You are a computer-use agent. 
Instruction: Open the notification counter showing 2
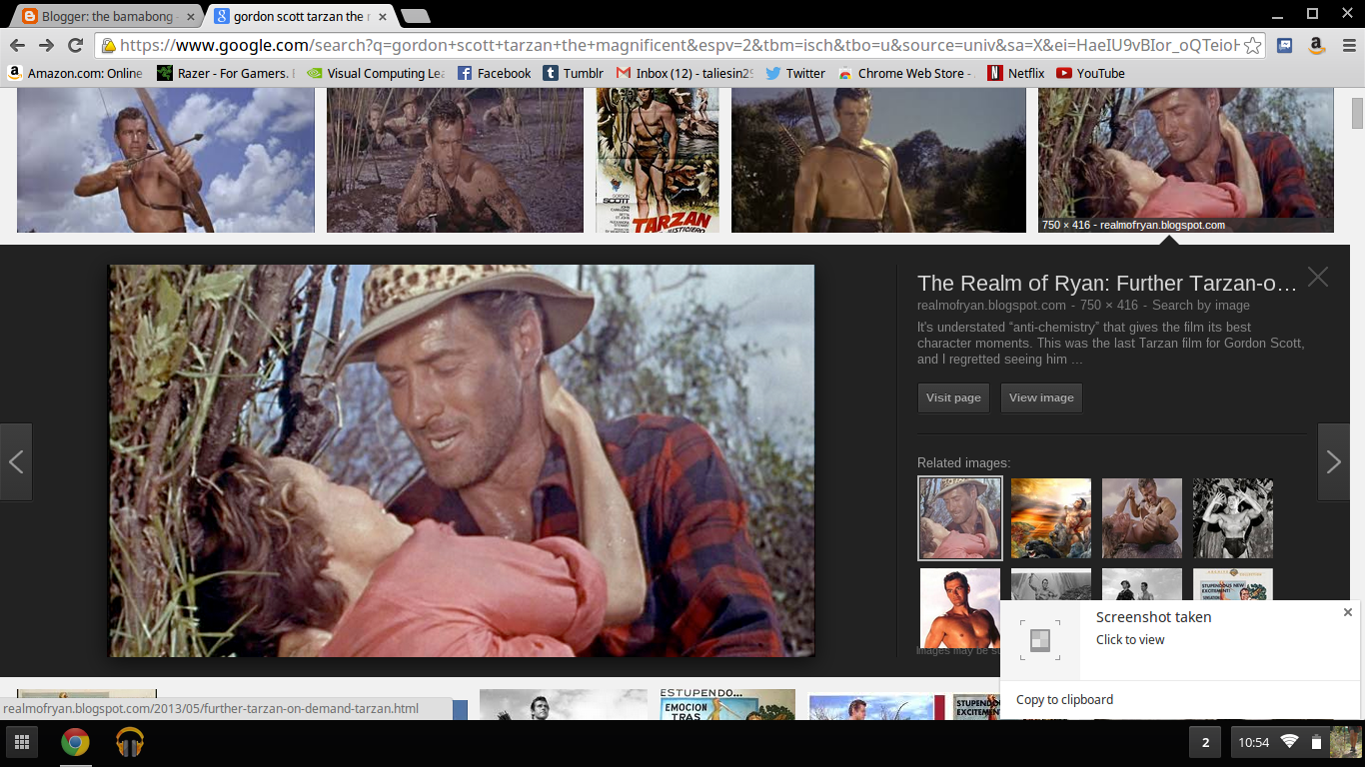[x=1205, y=742]
